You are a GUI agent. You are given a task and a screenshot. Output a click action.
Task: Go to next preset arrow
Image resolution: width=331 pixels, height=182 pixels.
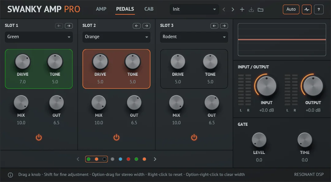pos(233,9)
